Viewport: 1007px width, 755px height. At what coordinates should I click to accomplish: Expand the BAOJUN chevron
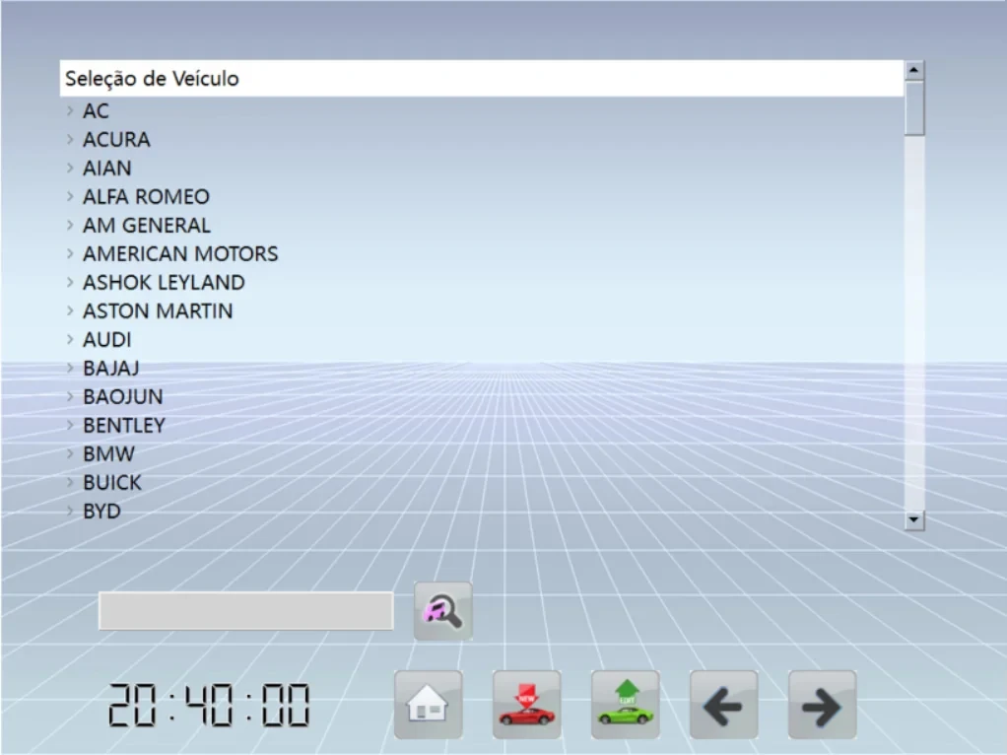point(70,396)
